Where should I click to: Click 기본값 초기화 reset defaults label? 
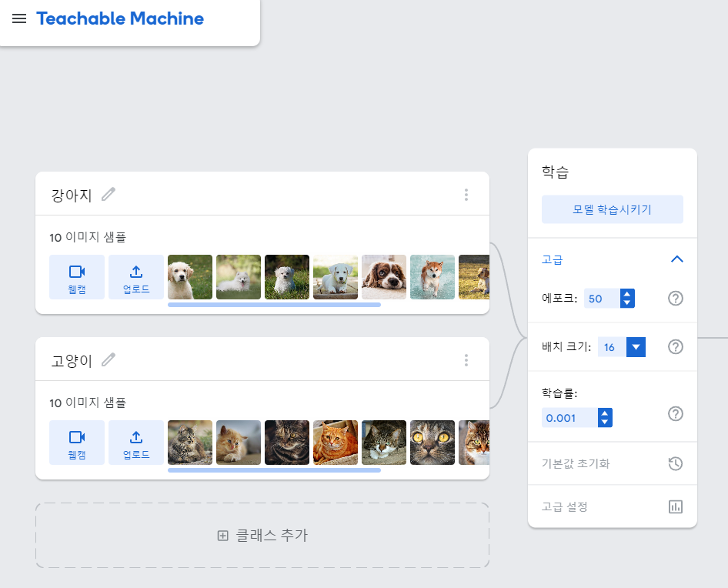[x=576, y=463]
